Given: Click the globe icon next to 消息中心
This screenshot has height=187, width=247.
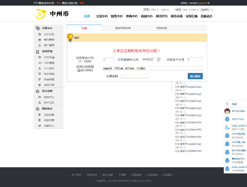Looking at the screenshot, I should click(x=40, y=126).
